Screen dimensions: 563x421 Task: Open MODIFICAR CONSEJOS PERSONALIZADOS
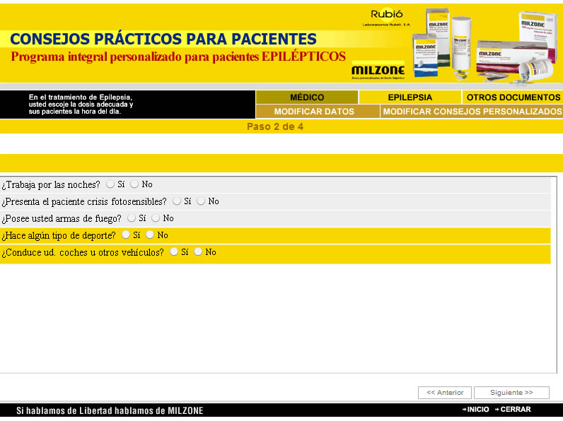472,112
